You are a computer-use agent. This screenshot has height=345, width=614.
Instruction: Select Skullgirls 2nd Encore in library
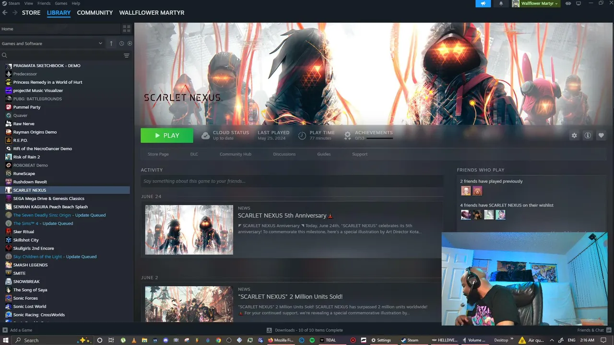tap(34, 248)
